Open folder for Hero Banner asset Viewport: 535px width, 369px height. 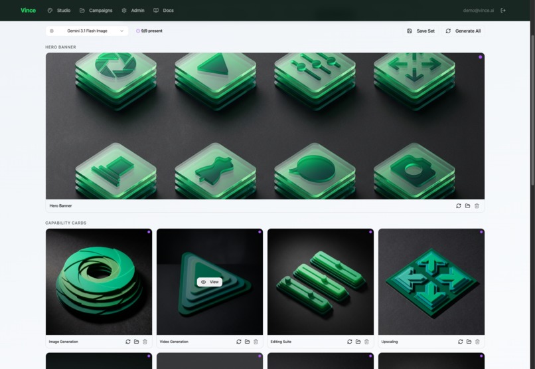468,205
